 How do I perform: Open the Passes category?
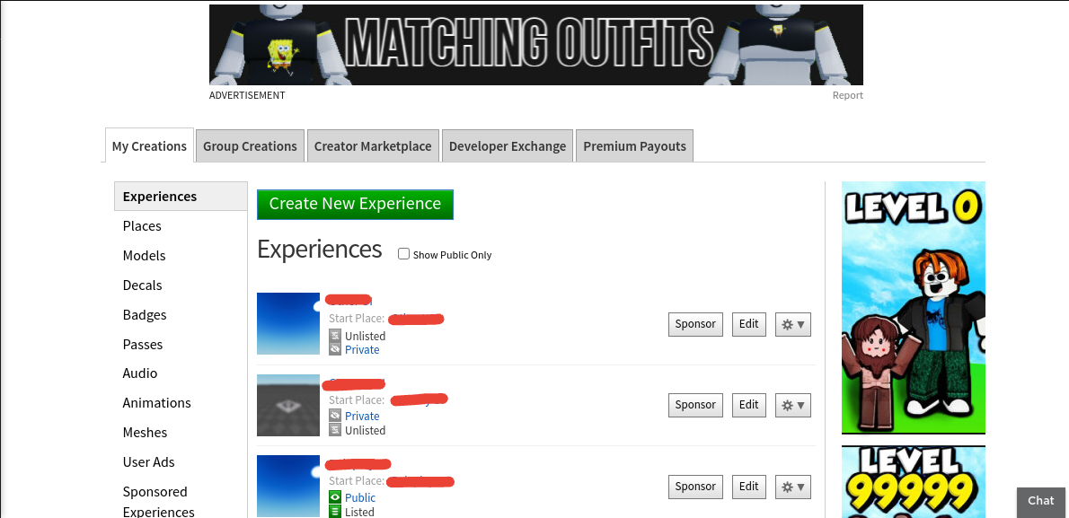[x=143, y=344]
